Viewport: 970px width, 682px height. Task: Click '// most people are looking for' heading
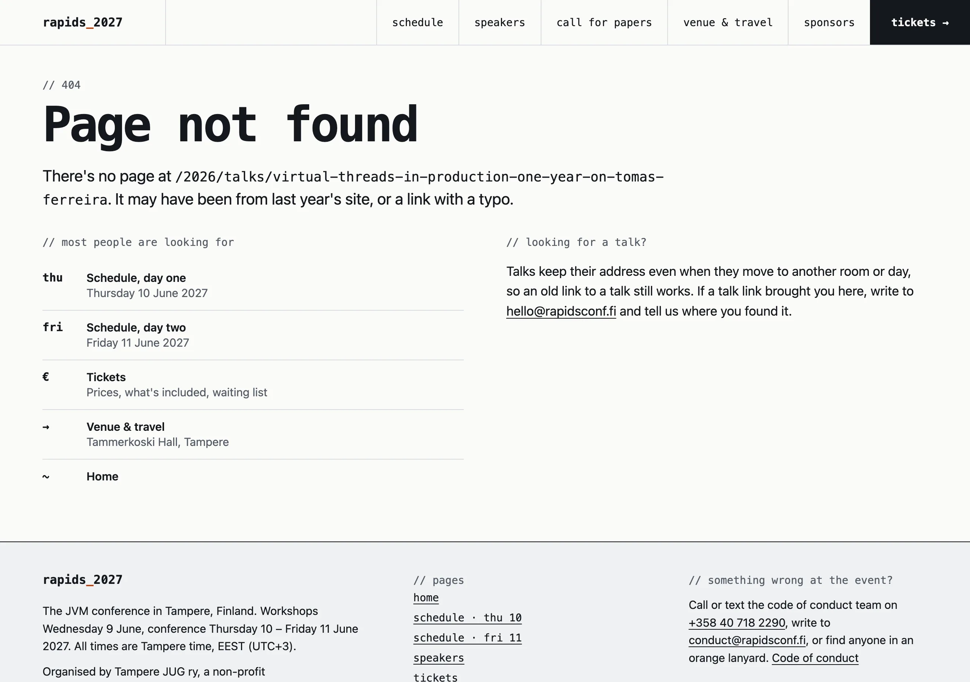tap(138, 242)
